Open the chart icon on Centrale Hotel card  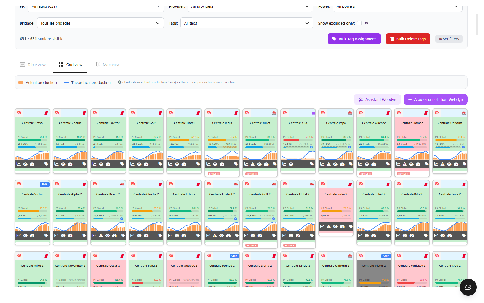(171, 164)
